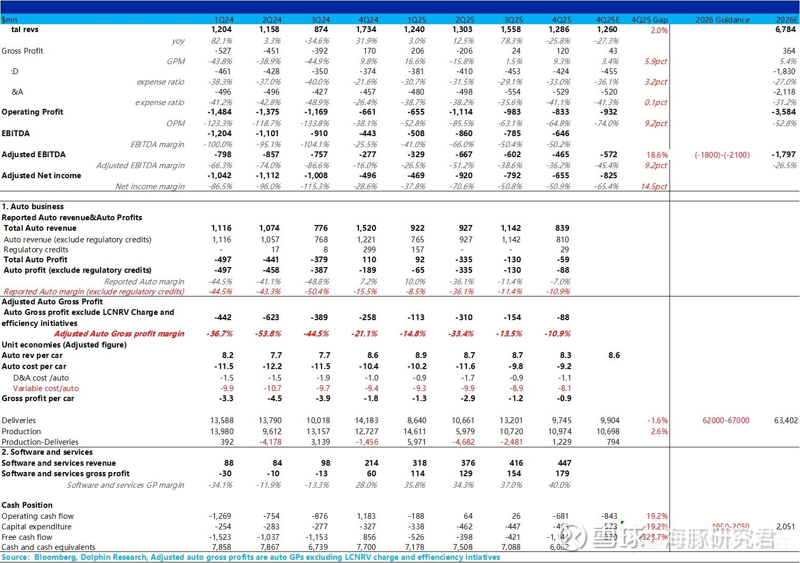
Task: Click the Production-Deliveries row label
Action: (x=40, y=442)
